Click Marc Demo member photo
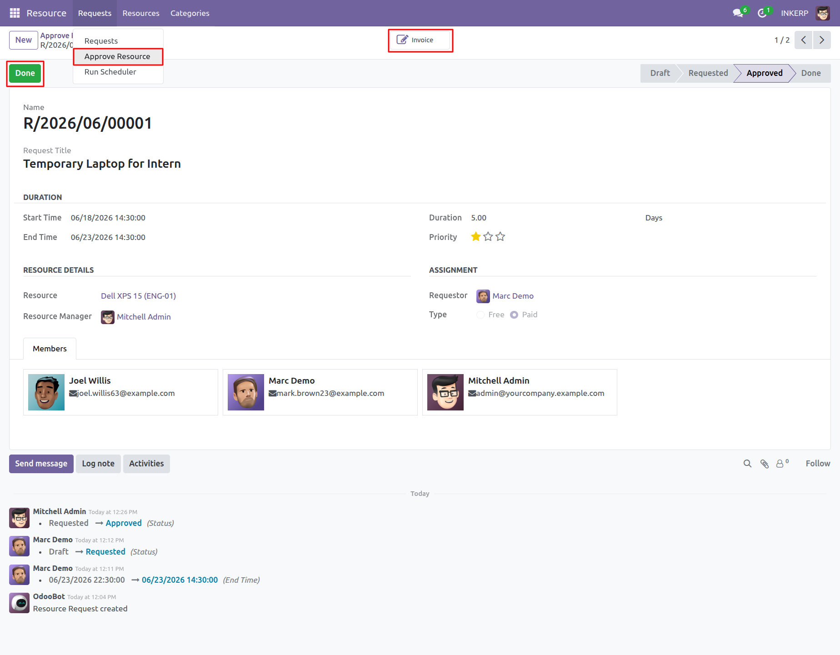The height and width of the screenshot is (655, 840). (246, 392)
